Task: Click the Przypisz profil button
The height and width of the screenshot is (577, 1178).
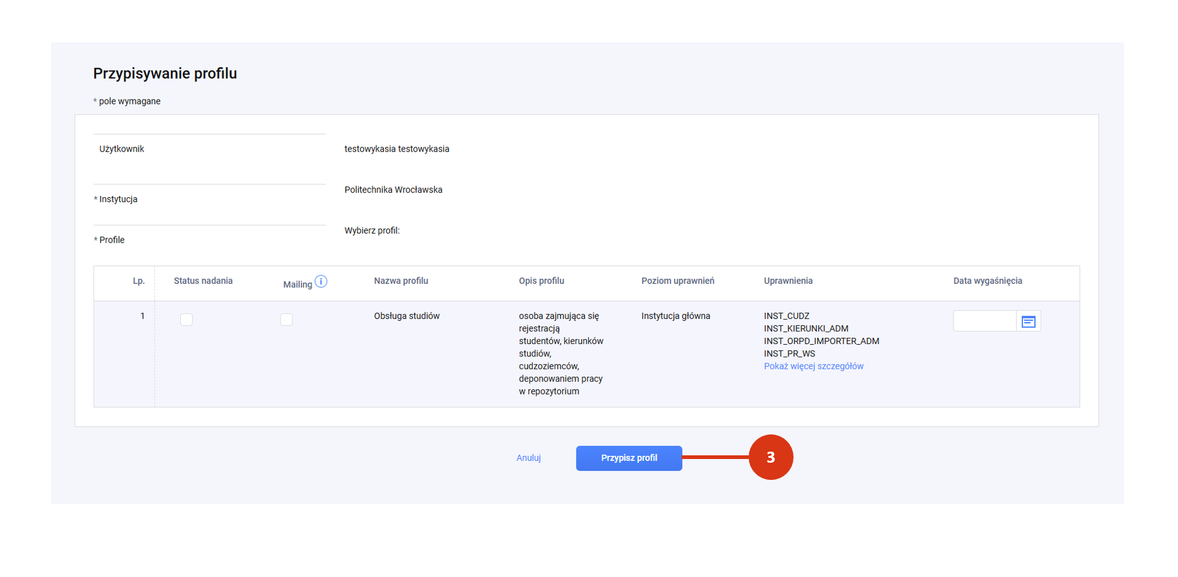Action: [x=629, y=458]
